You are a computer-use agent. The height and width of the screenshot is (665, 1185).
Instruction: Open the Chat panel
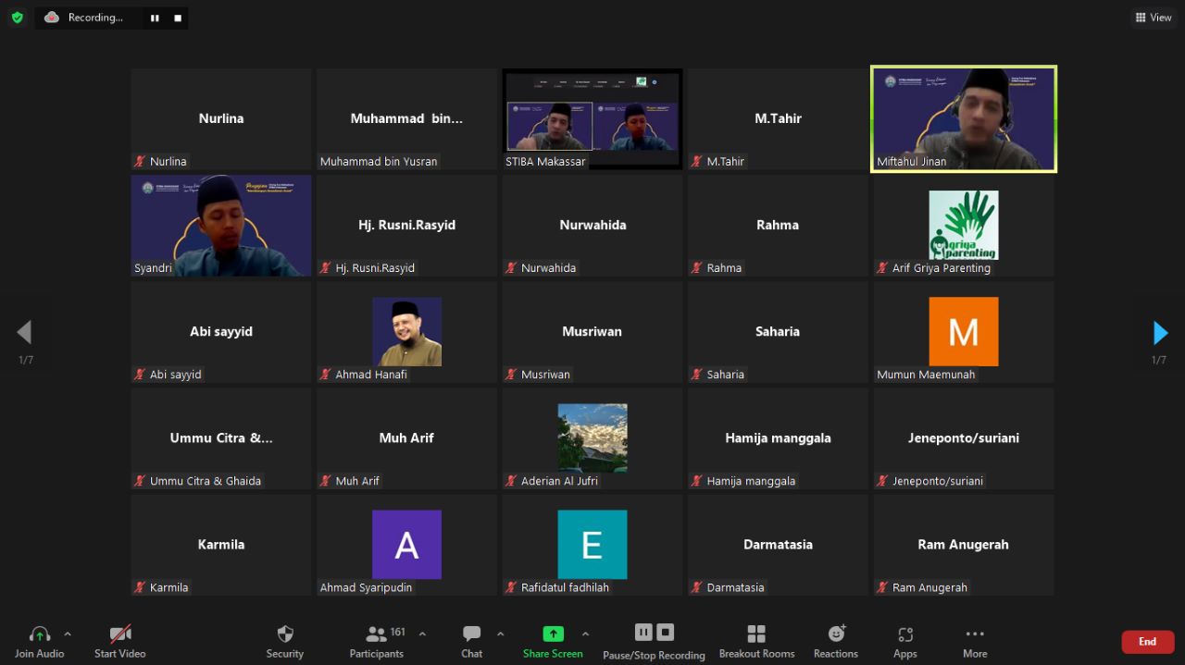point(472,641)
